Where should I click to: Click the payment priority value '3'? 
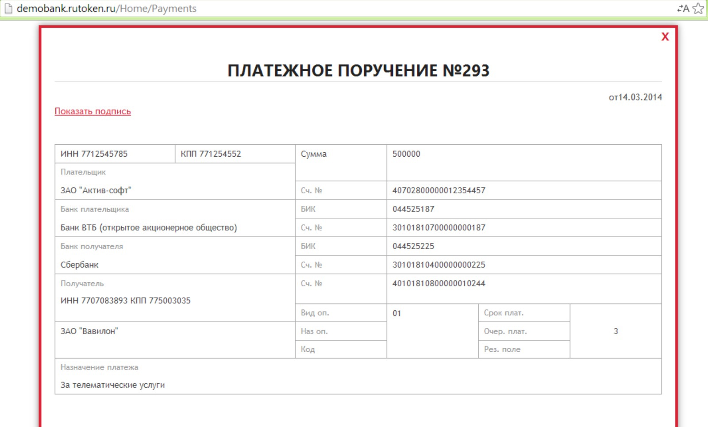click(616, 331)
